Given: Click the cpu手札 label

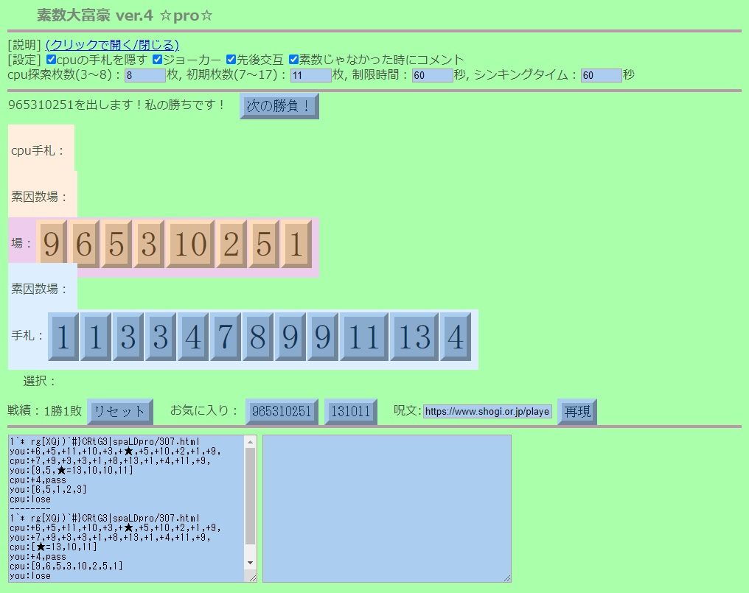Looking at the screenshot, I should tap(38, 151).
